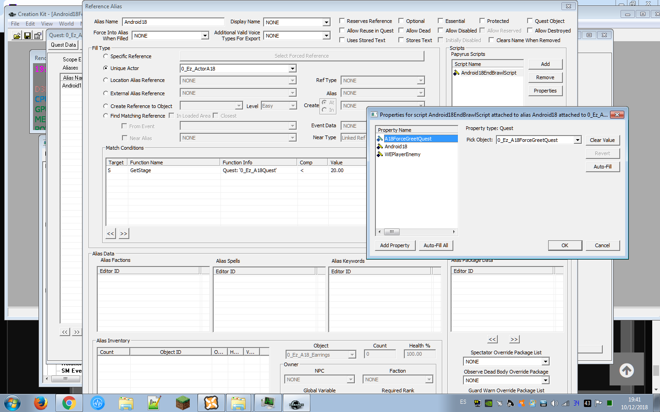The height and width of the screenshot is (412, 660).
Task: Click the script icon beside A18ForceGreetQuest property
Action: 379,139
